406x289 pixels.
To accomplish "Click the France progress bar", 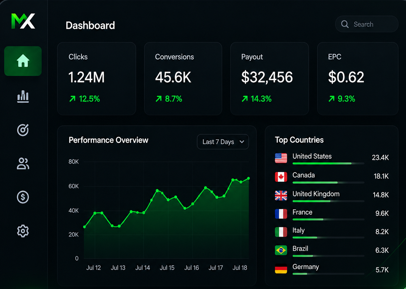I will (328, 219).
